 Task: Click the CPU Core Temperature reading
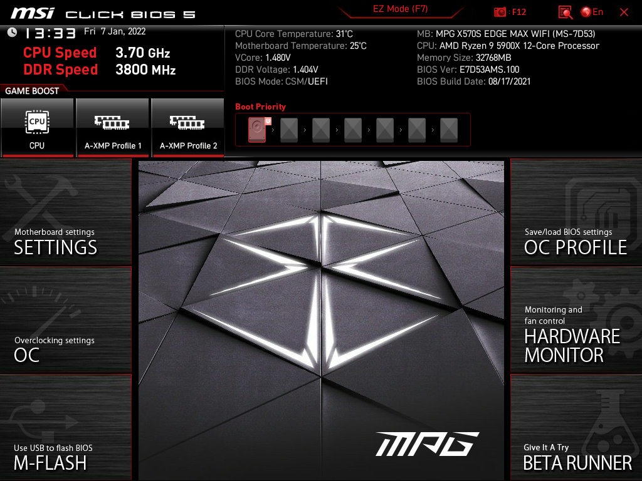[x=293, y=34]
